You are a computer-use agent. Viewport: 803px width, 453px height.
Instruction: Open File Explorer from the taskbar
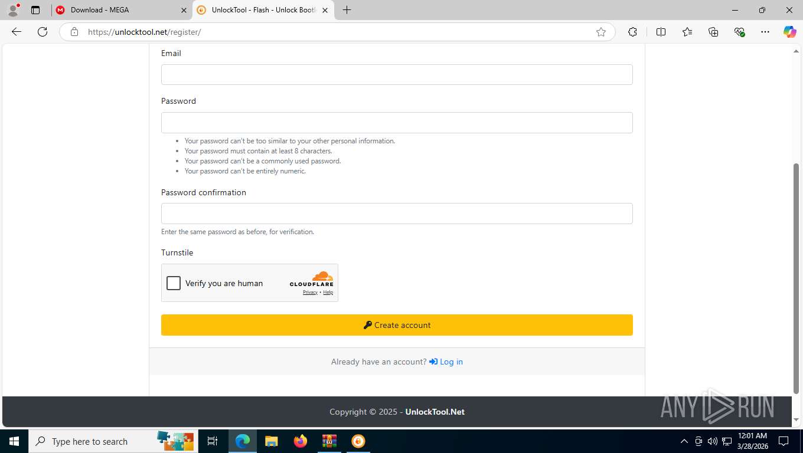point(272,441)
